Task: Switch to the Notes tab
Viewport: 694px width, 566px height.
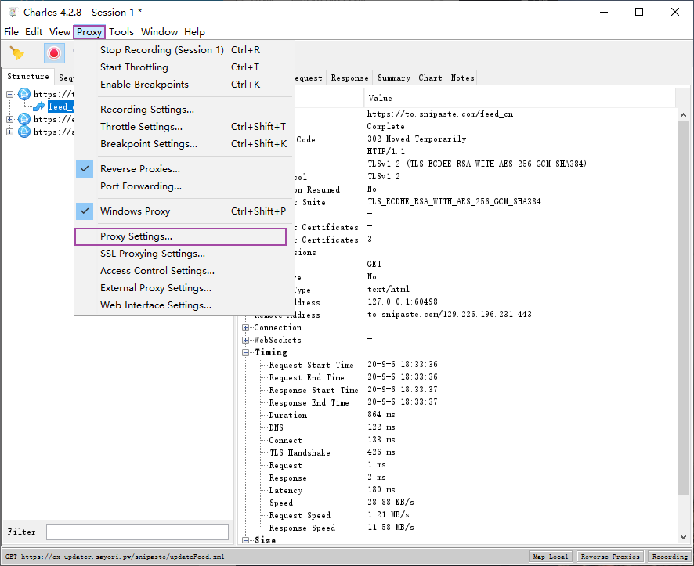Action: 462,78
